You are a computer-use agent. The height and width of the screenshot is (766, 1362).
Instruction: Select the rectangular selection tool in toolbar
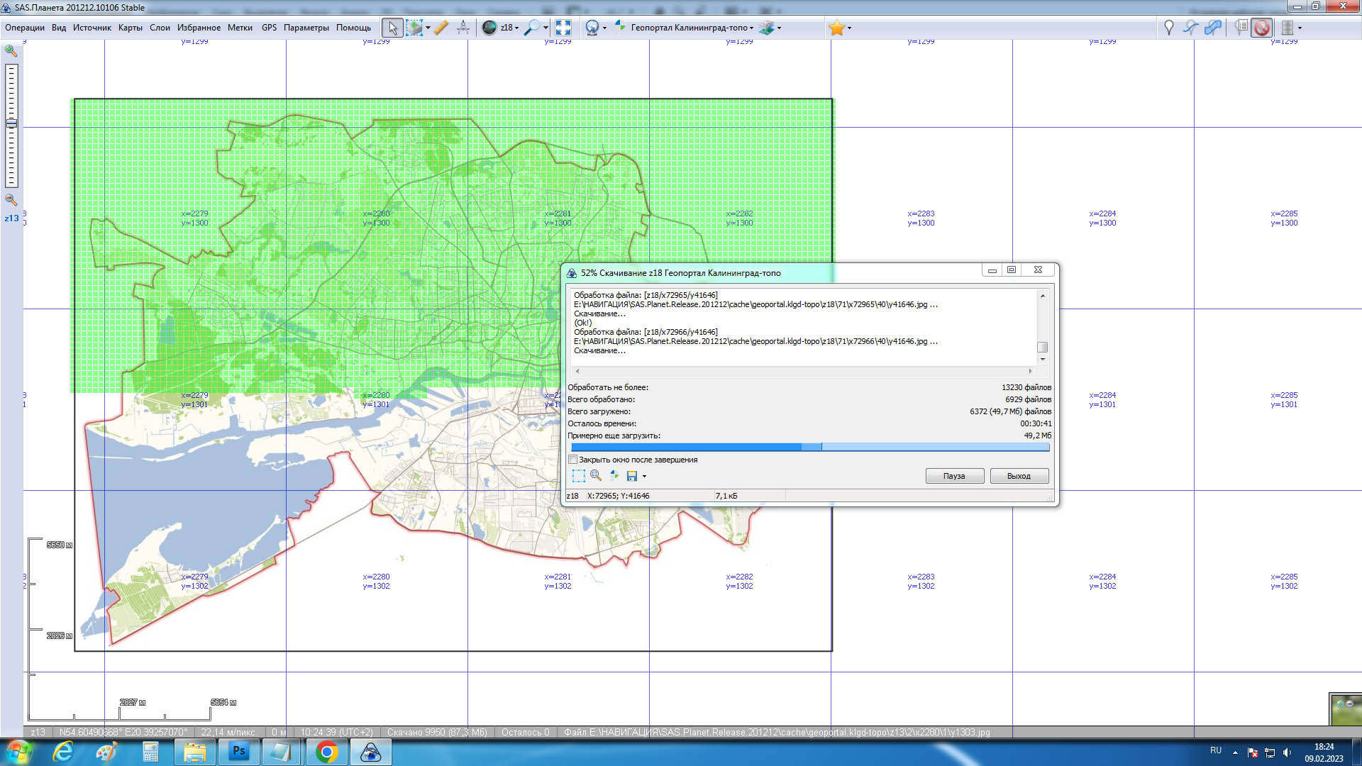[414, 28]
